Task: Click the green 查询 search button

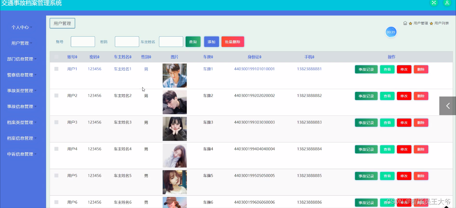Action: click(x=193, y=41)
